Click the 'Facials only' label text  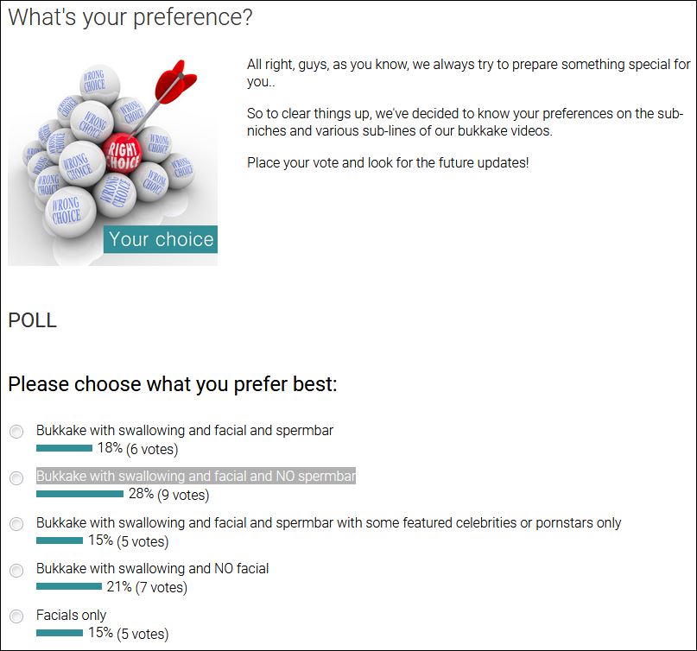(x=71, y=615)
